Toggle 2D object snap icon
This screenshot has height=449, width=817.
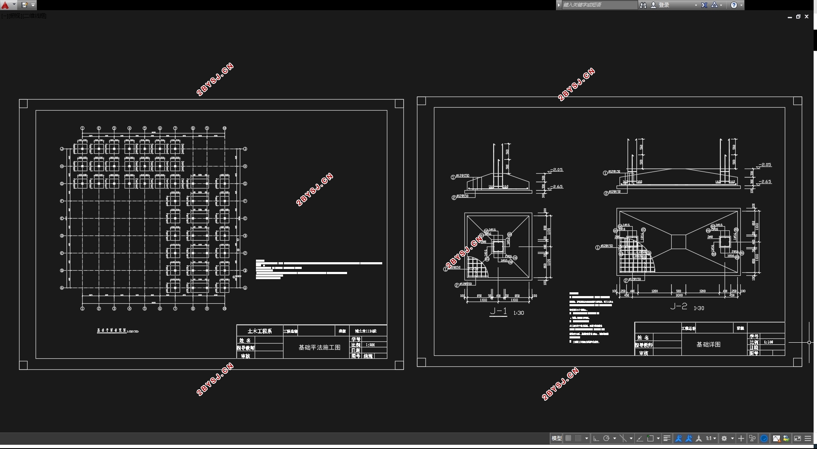coord(650,438)
